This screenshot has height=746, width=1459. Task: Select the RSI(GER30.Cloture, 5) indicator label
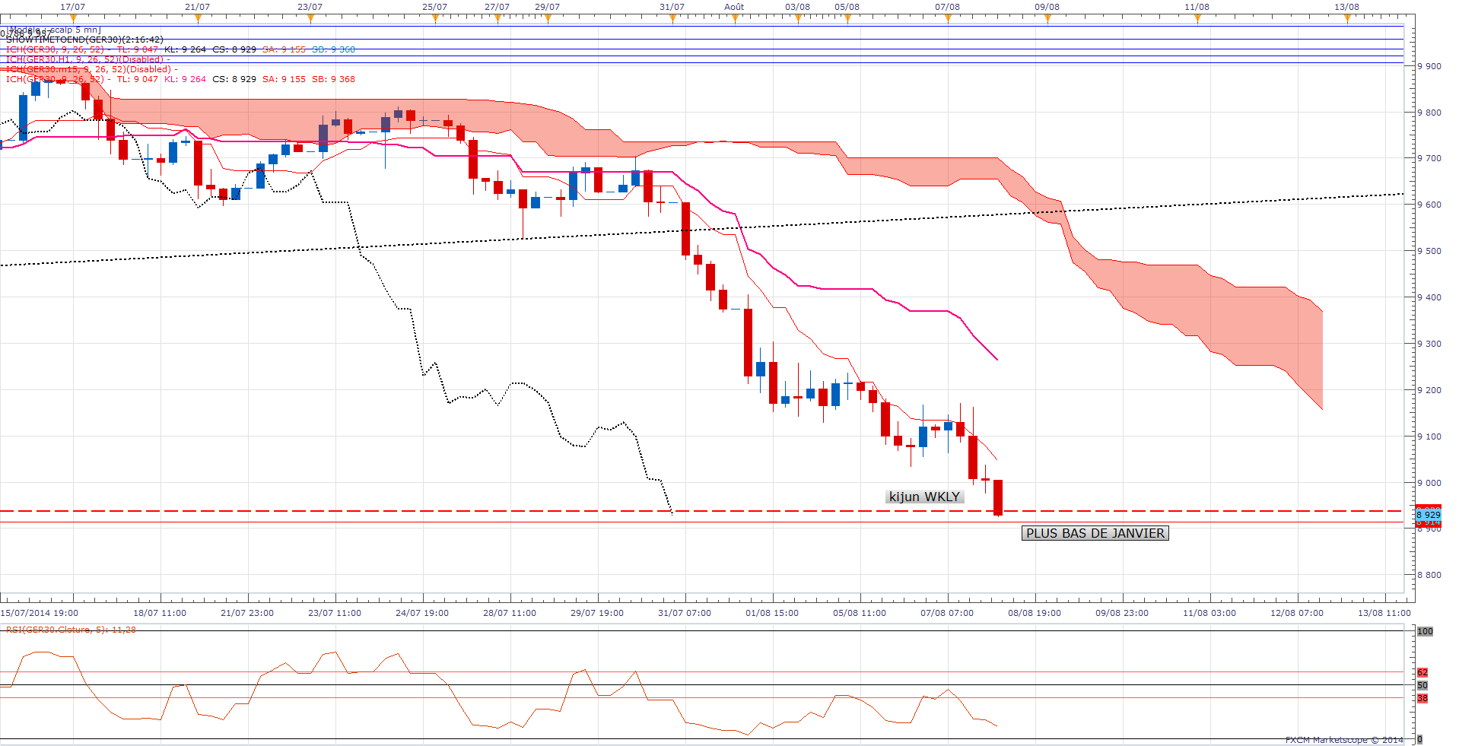[71, 630]
